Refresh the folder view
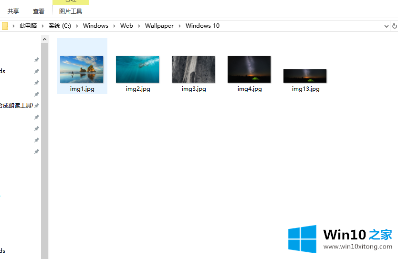The image size is (398, 259). pos(395,26)
